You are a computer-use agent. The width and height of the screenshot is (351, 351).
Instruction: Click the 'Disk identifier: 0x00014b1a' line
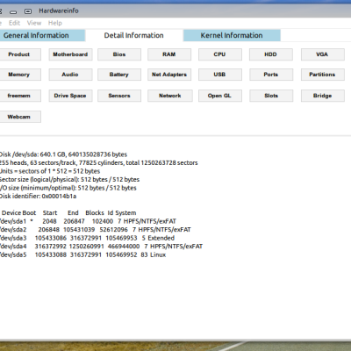point(38,197)
